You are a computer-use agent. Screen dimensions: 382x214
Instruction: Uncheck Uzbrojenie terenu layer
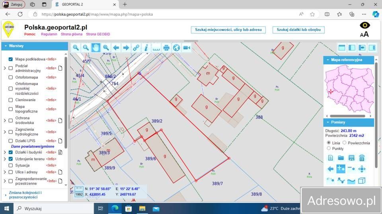(x=10, y=159)
